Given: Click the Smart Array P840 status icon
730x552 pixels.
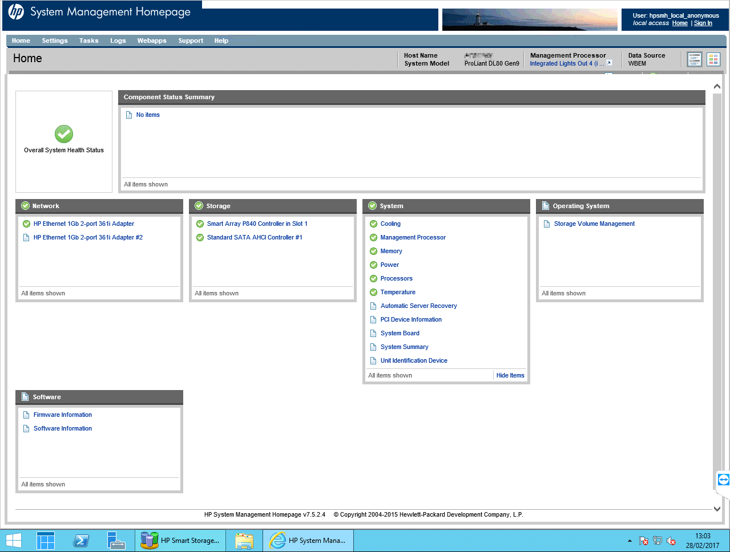Looking at the screenshot, I should (200, 224).
